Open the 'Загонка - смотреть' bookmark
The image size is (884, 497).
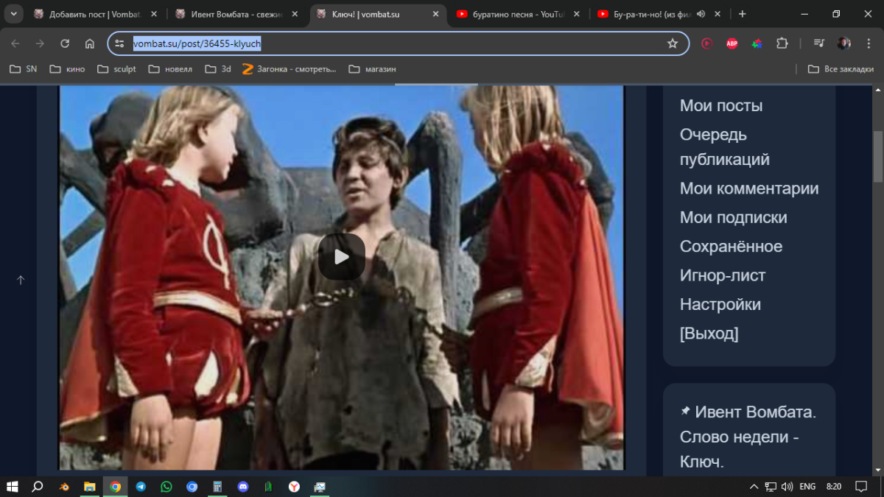pos(289,69)
